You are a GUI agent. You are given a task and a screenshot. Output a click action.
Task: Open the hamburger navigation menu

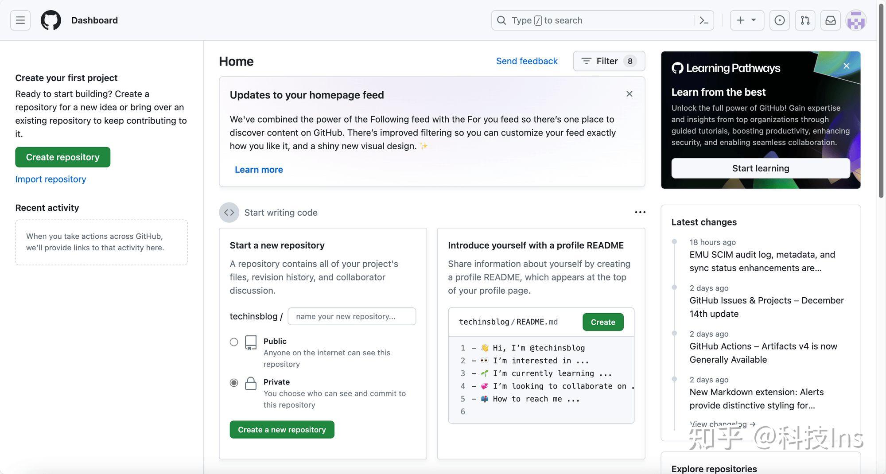tap(19, 20)
